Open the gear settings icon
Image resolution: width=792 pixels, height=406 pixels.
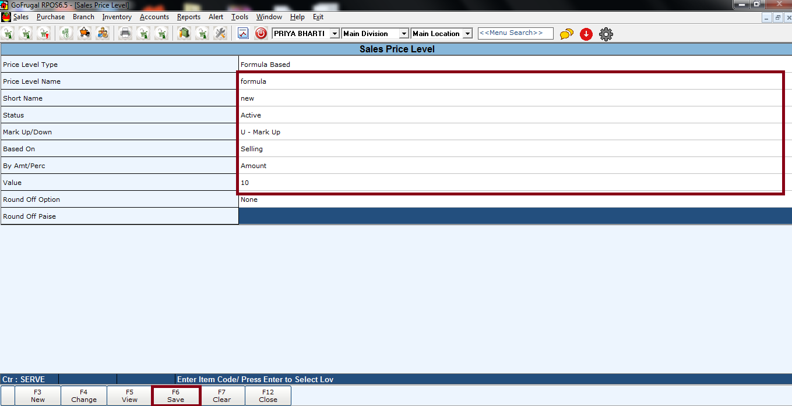[606, 34]
